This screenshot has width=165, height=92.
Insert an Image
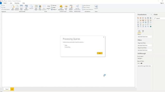53,7
